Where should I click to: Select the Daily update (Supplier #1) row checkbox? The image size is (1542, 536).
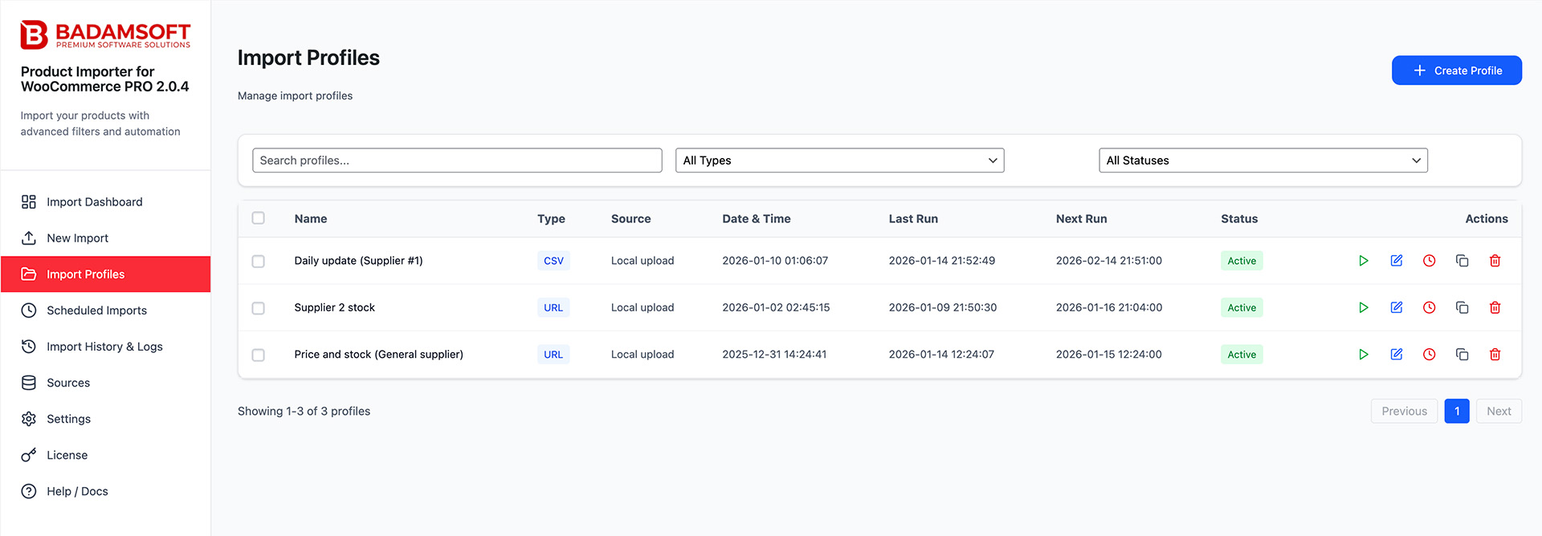tap(258, 261)
